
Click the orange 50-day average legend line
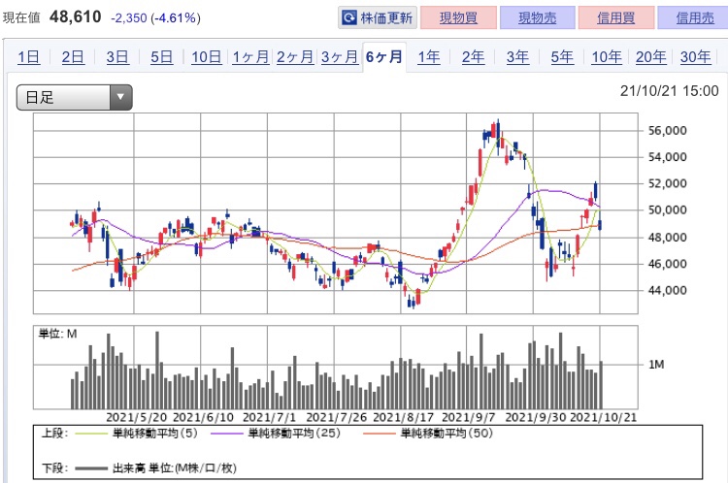point(380,434)
